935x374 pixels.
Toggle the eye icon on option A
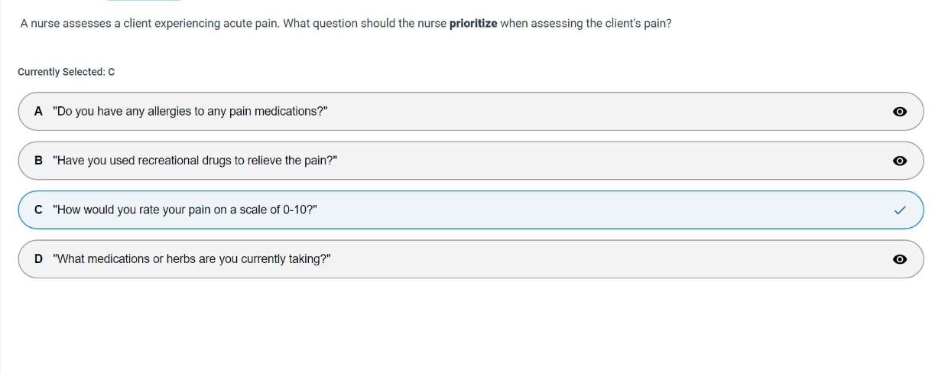tap(900, 112)
